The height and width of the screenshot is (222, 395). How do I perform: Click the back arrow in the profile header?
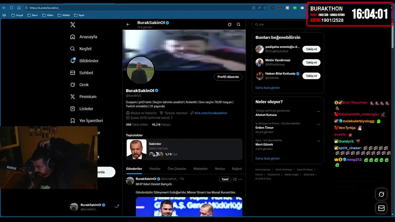tap(128, 24)
